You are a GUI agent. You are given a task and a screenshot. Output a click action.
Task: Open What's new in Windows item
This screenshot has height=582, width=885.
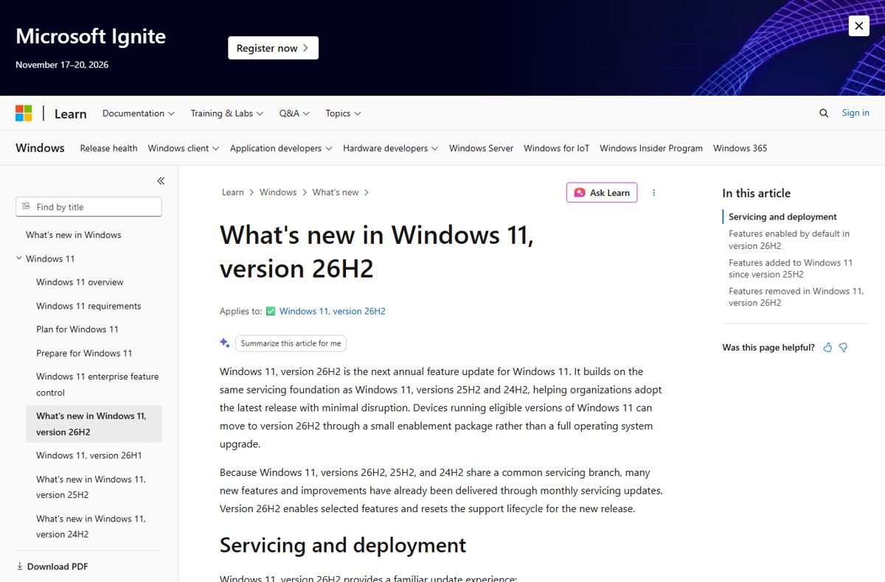coord(74,235)
